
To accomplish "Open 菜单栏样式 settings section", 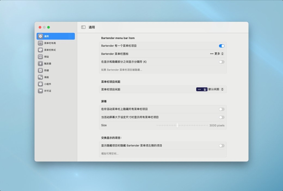I will click(56, 50).
